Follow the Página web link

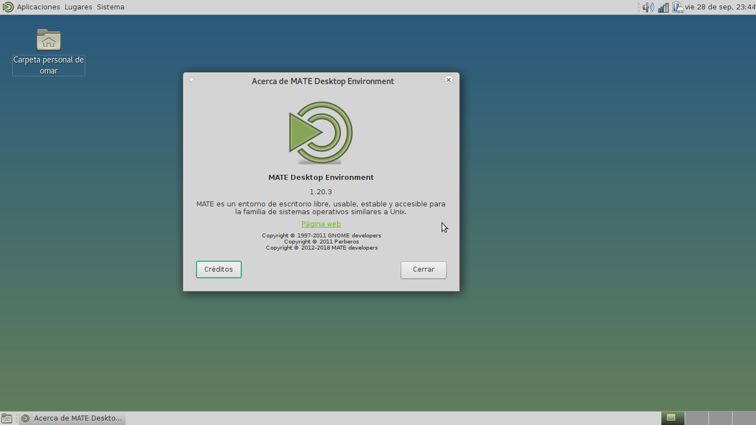(321, 224)
